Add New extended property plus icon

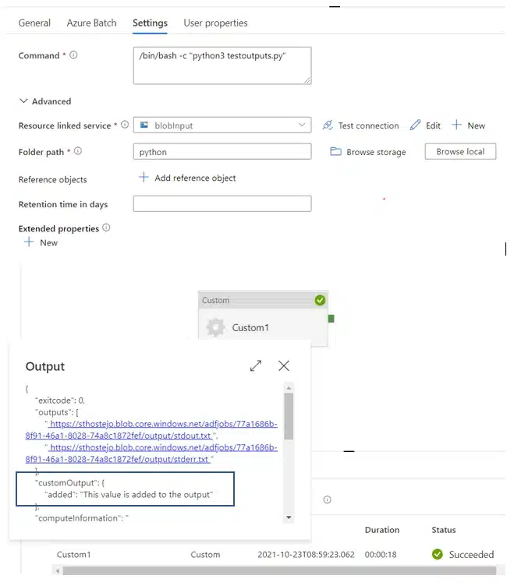pos(29,242)
